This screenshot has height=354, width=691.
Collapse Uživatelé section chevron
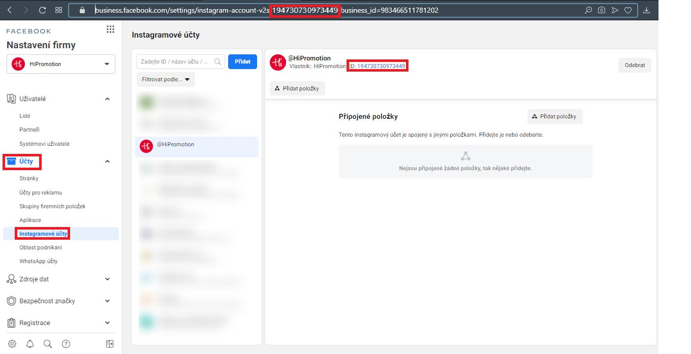(107, 99)
